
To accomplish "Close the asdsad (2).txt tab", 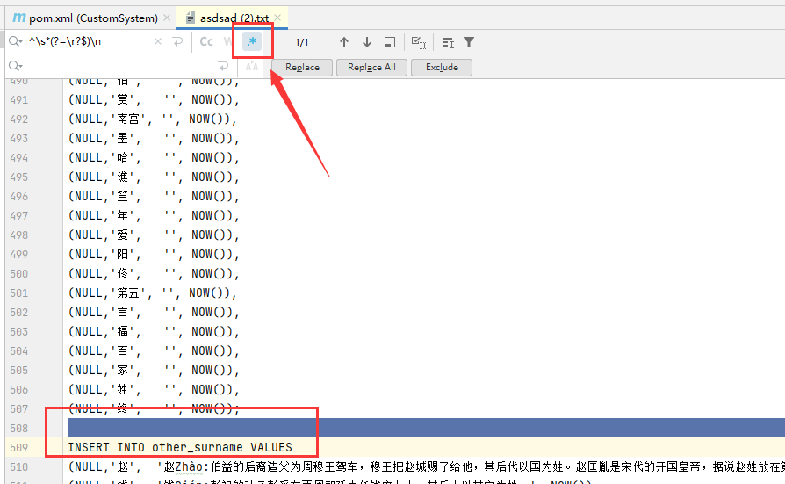I will pos(277,18).
